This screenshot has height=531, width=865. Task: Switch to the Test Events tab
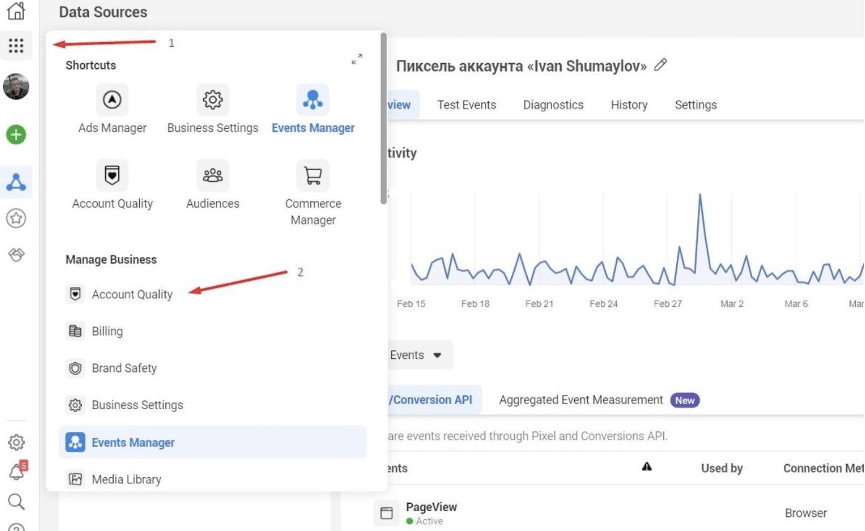click(467, 105)
